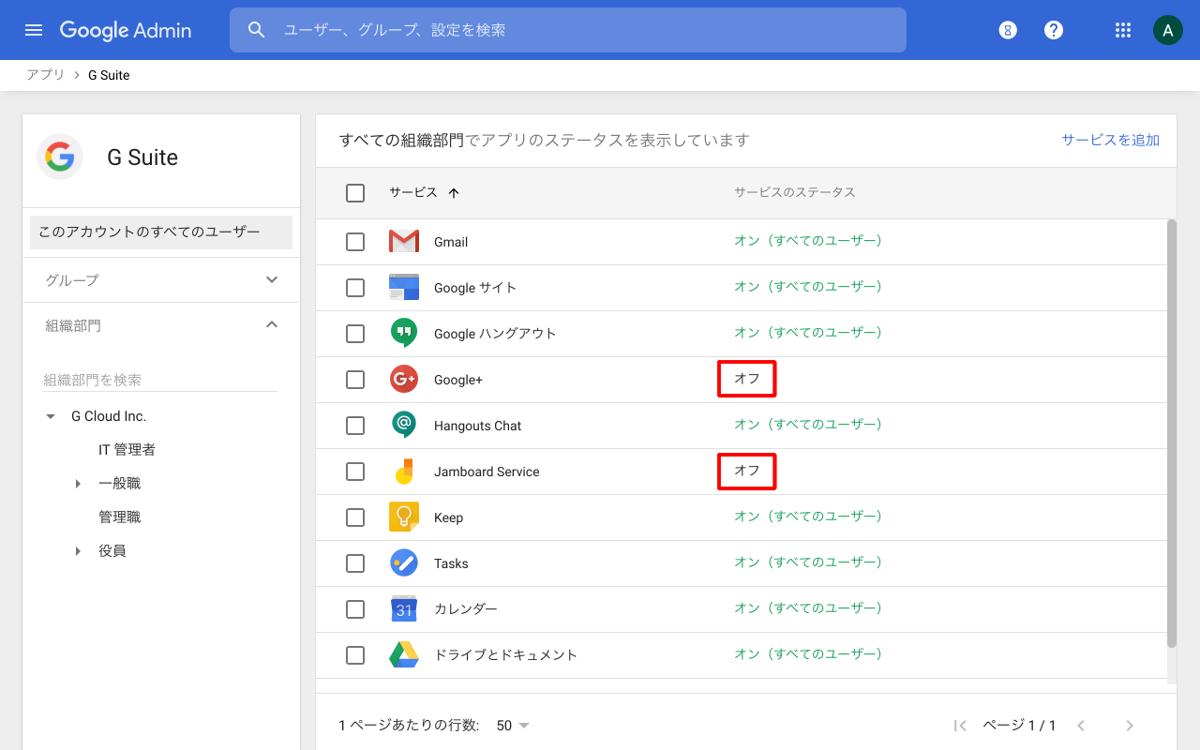Check the ドライブとドキュメント row checkbox
1200x750 pixels.
click(355, 655)
